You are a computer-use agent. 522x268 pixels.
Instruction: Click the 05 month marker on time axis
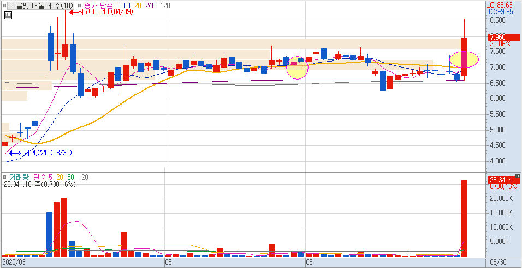169,263
